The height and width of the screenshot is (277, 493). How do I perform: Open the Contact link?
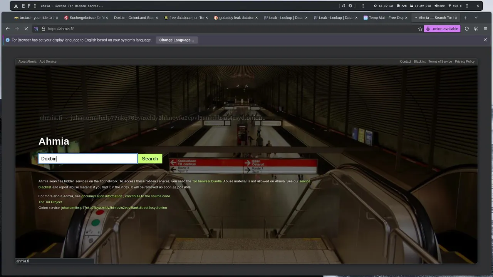pos(405,62)
